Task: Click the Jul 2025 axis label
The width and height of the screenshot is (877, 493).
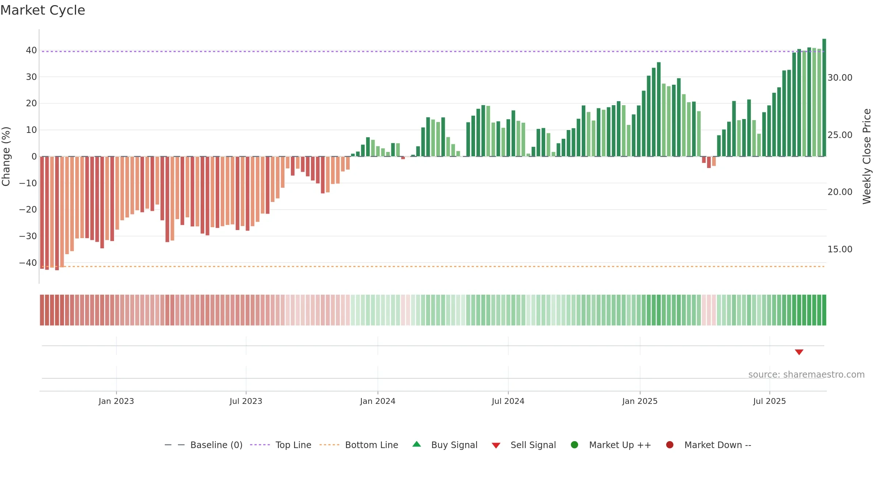Action: (x=770, y=401)
